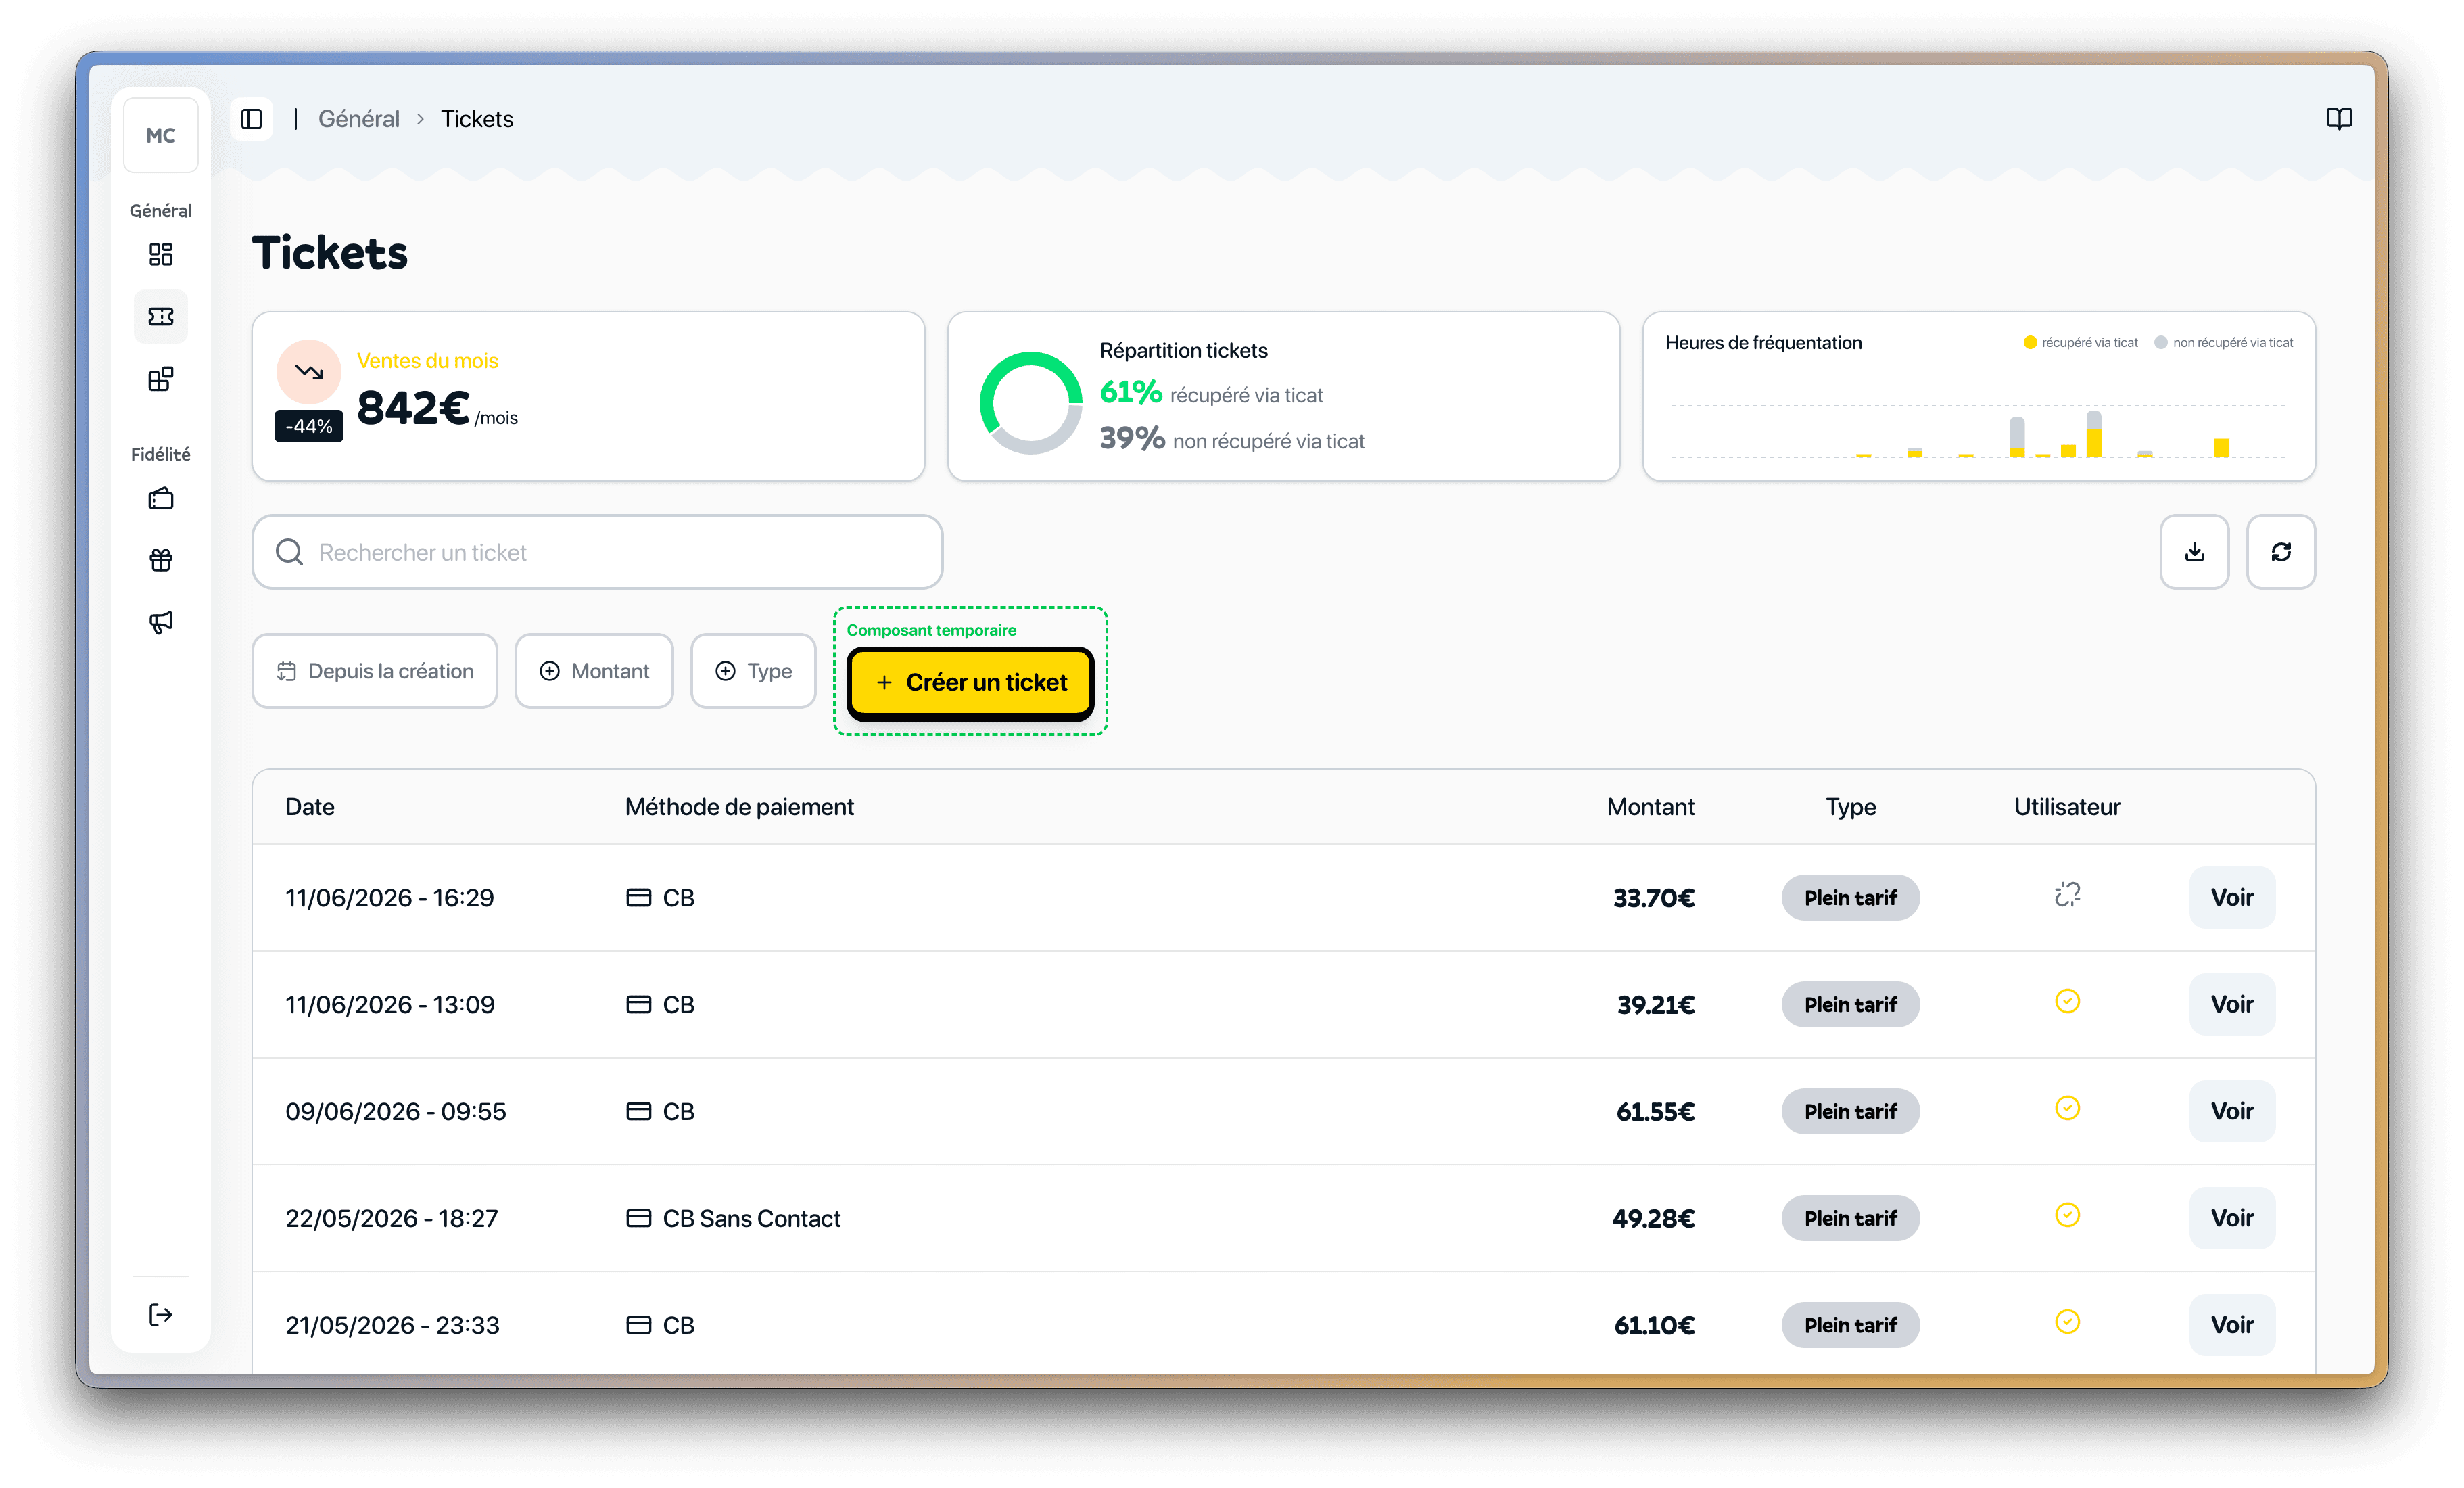Download tickets with the export icon

pyautogui.click(x=2194, y=552)
